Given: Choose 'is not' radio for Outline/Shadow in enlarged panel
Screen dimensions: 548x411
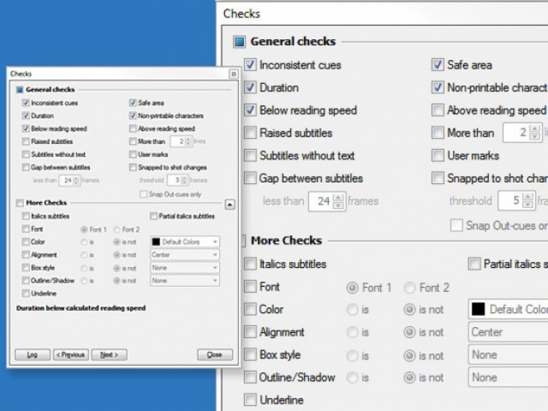Looking at the screenshot, I should 409,377.
